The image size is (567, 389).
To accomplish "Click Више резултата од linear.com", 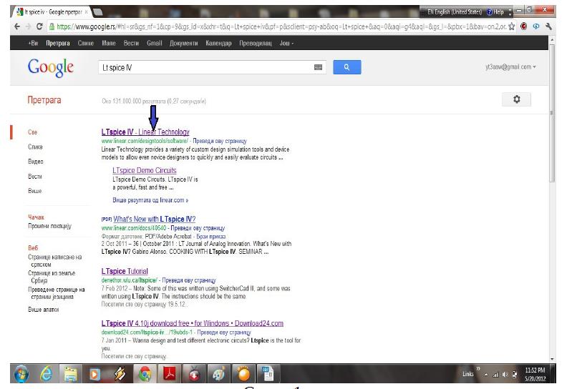I will tap(150, 200).
